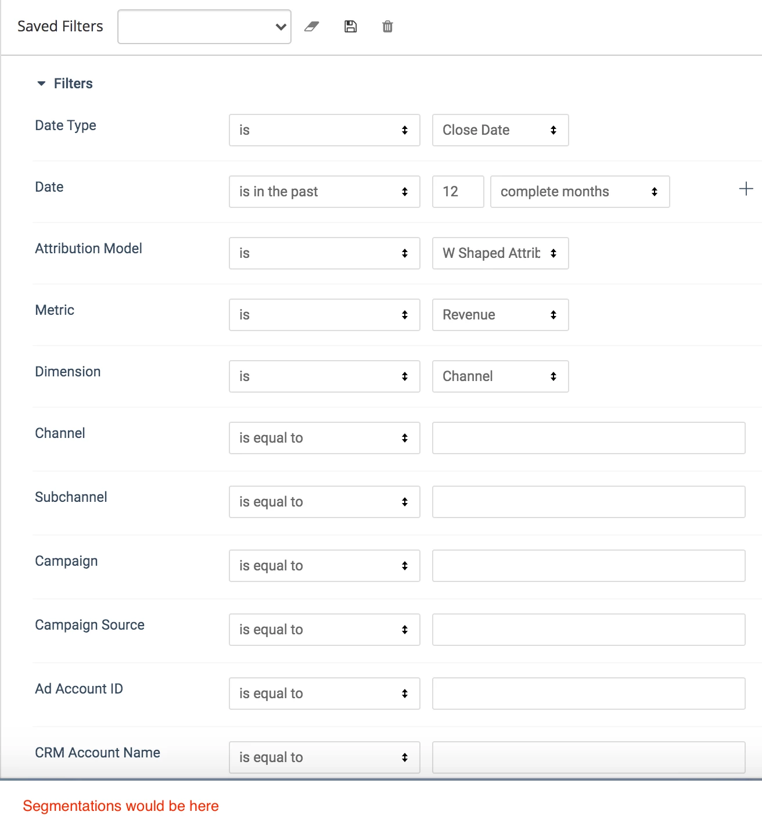Click the plus icon in Date row

click(746, 189)
